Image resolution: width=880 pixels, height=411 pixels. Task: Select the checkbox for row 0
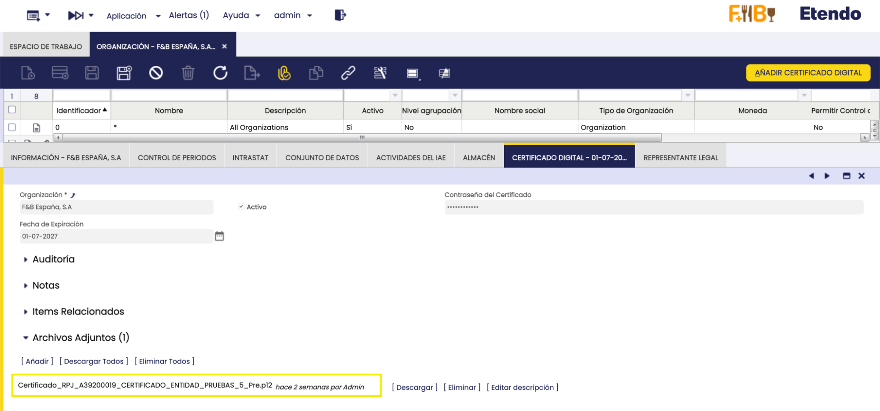(x=12, y=127)
